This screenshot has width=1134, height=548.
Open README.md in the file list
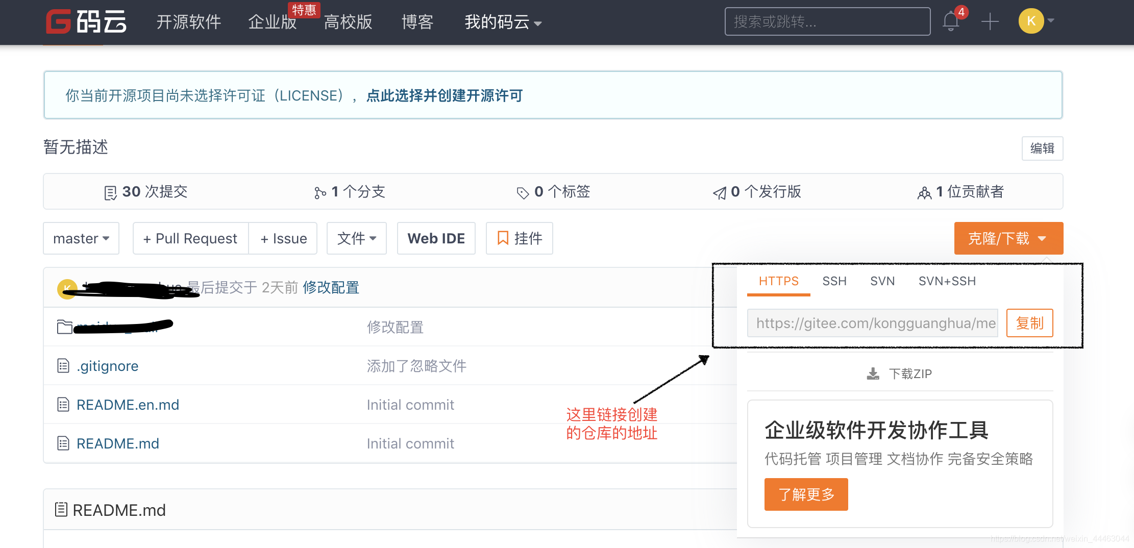pyautogui.click(x=117, y=443)
